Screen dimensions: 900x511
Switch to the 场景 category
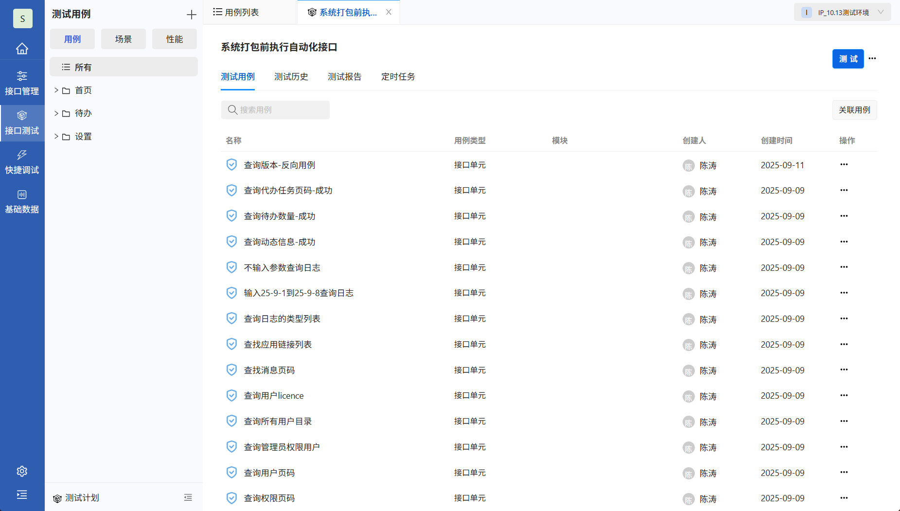coord(123,39)
